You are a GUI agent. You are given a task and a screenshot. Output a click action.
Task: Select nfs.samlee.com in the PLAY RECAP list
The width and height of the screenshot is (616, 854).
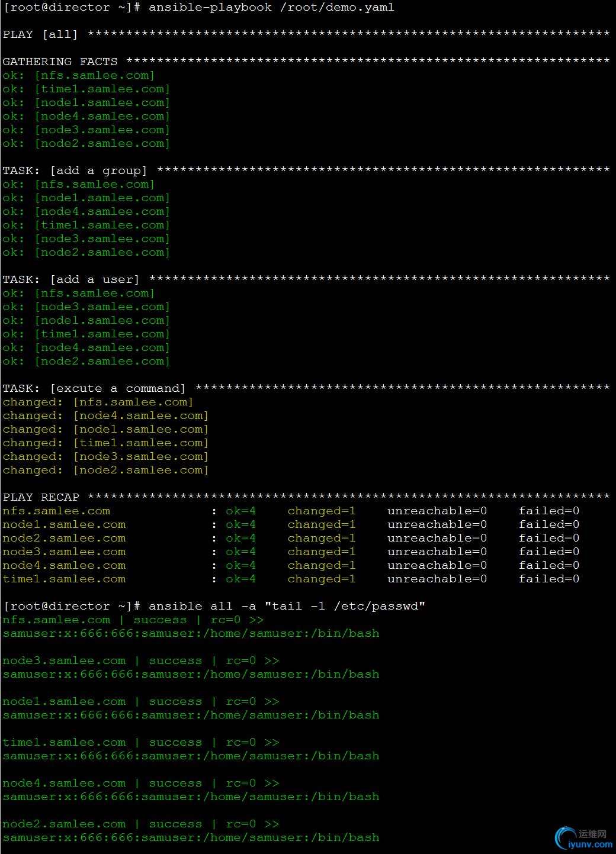56,511
